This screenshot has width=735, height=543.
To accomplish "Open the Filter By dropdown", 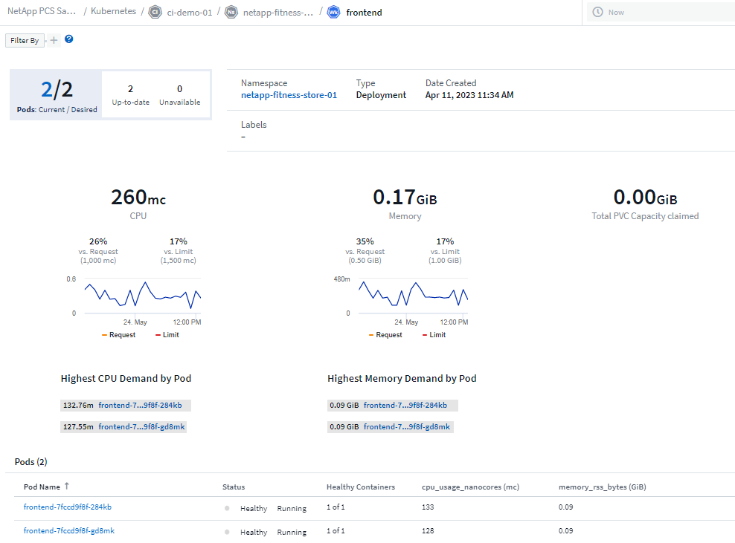I will click(x=25, y=40).
